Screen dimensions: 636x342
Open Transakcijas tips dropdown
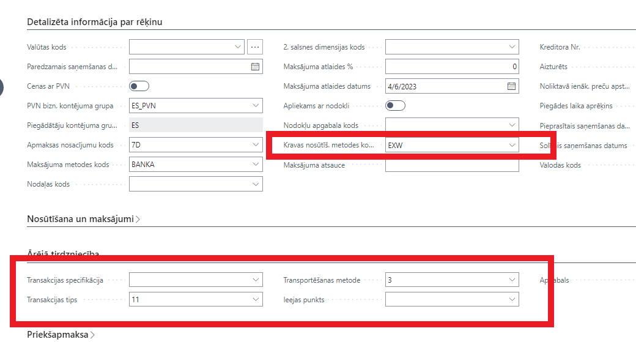256,300
